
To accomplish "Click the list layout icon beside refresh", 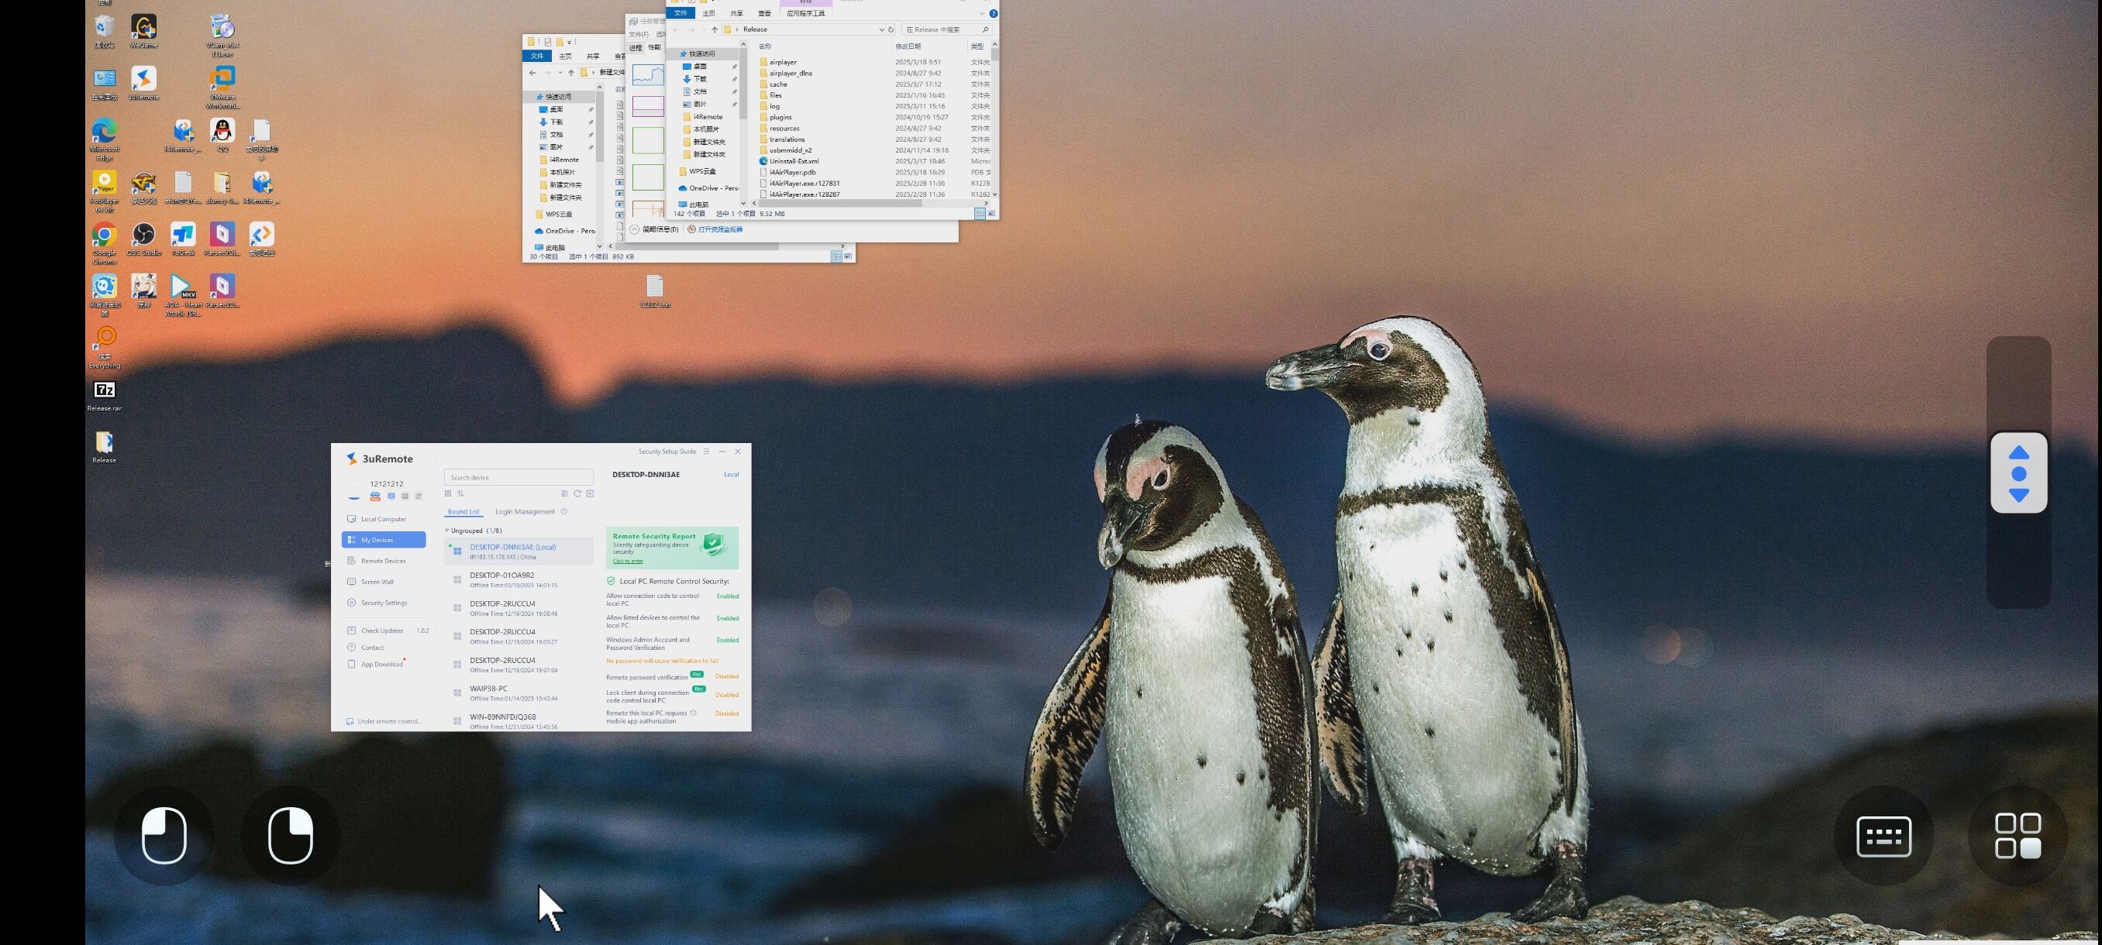I will click(x=565, y=493).
